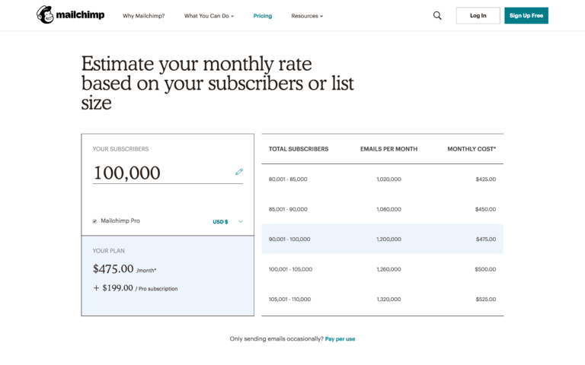585x365 pixels.
Task: Expand the What You Can Do menu
Action: pyautogui.click(x=209, y=16)
